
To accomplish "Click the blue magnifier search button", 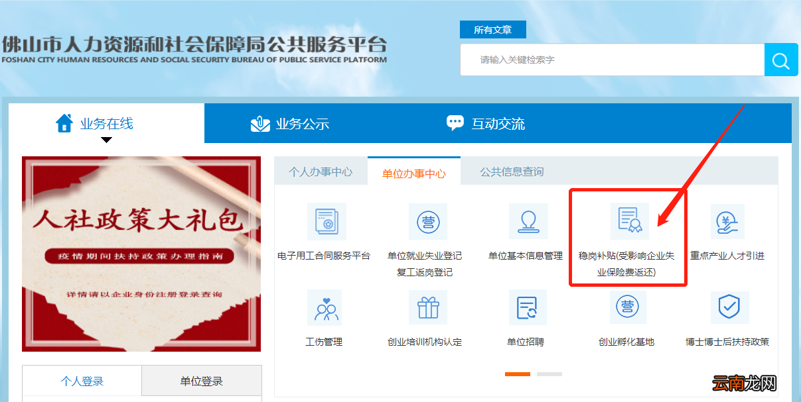I will tap(781, 60).
